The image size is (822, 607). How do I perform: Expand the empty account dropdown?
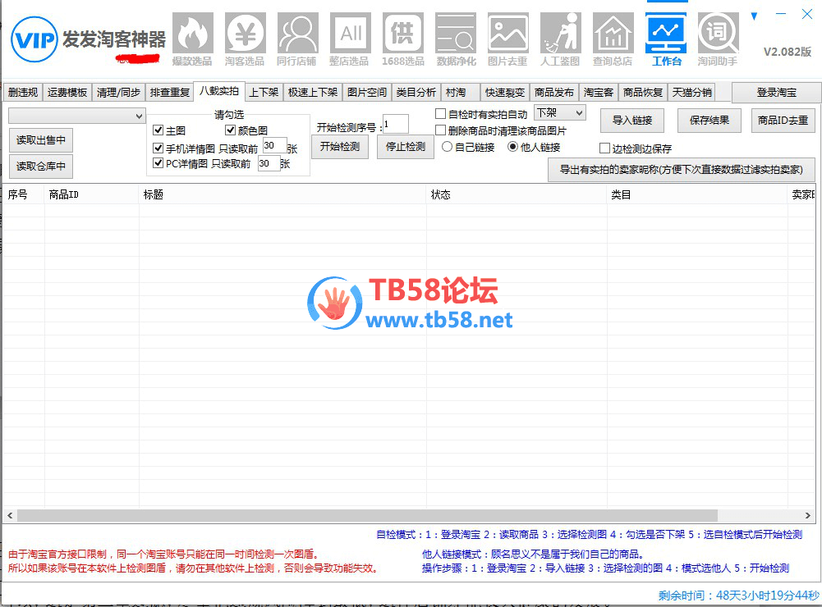pyautogui.click(x=77, y=116)
